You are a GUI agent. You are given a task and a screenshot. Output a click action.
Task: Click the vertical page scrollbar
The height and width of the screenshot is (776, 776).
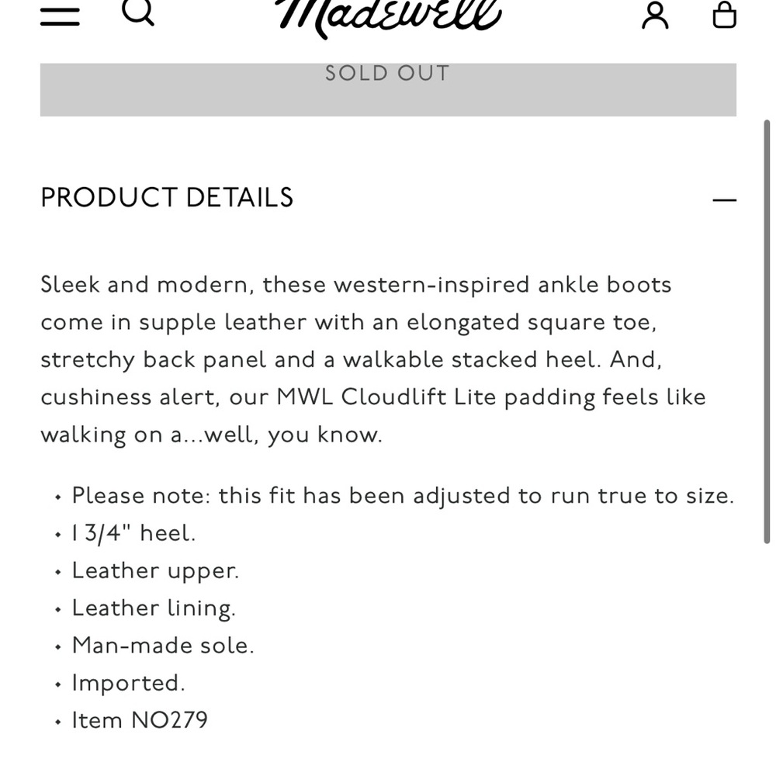click(767, 334)
